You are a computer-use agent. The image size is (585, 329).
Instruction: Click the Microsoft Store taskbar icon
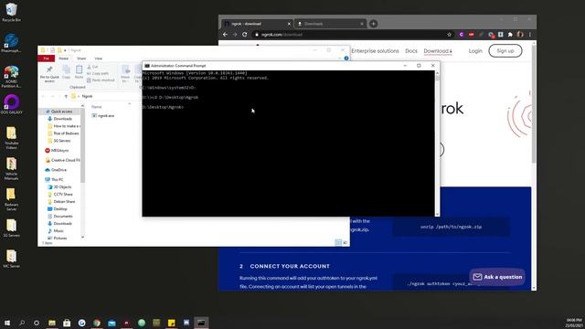tap(67, 323)
